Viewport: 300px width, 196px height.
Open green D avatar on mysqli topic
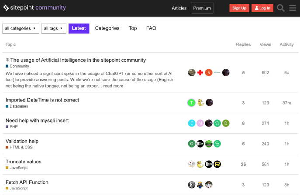point(226,123)
